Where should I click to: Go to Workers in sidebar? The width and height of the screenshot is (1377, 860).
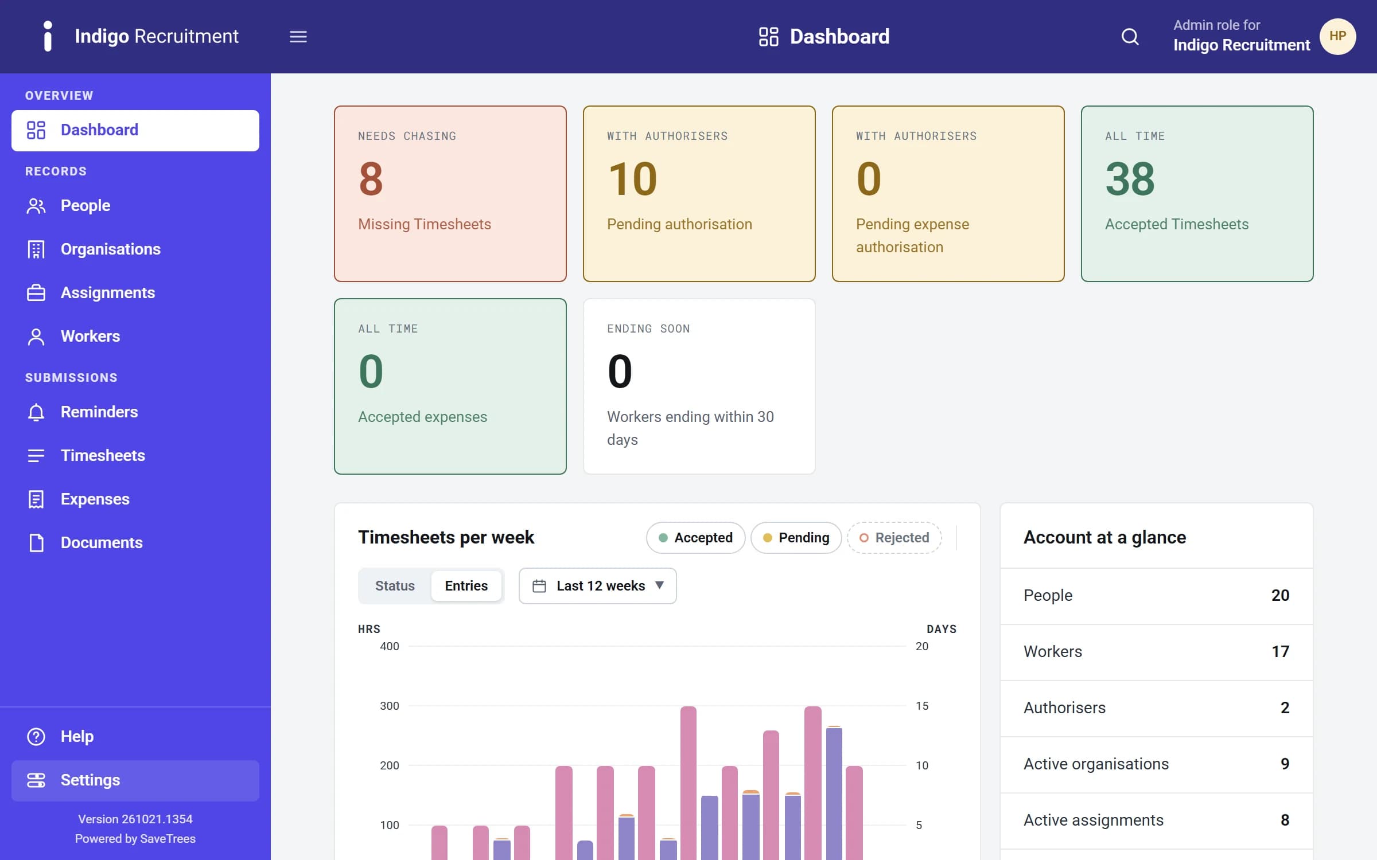point(135,337)
